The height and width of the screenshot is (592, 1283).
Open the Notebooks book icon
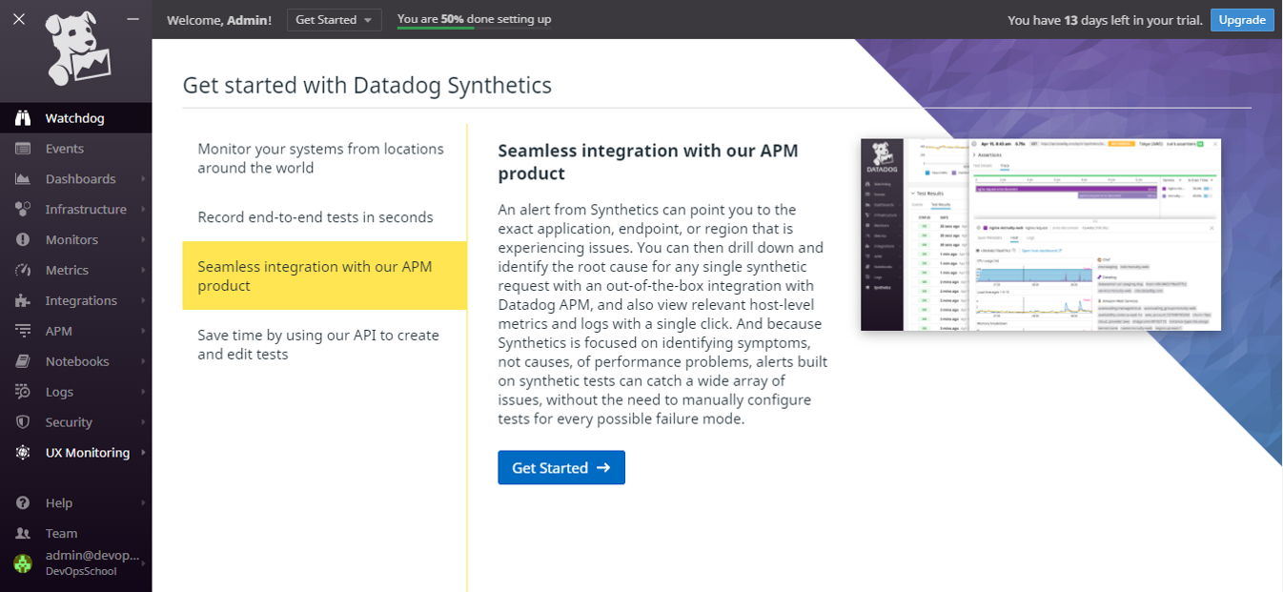point(23,361)
